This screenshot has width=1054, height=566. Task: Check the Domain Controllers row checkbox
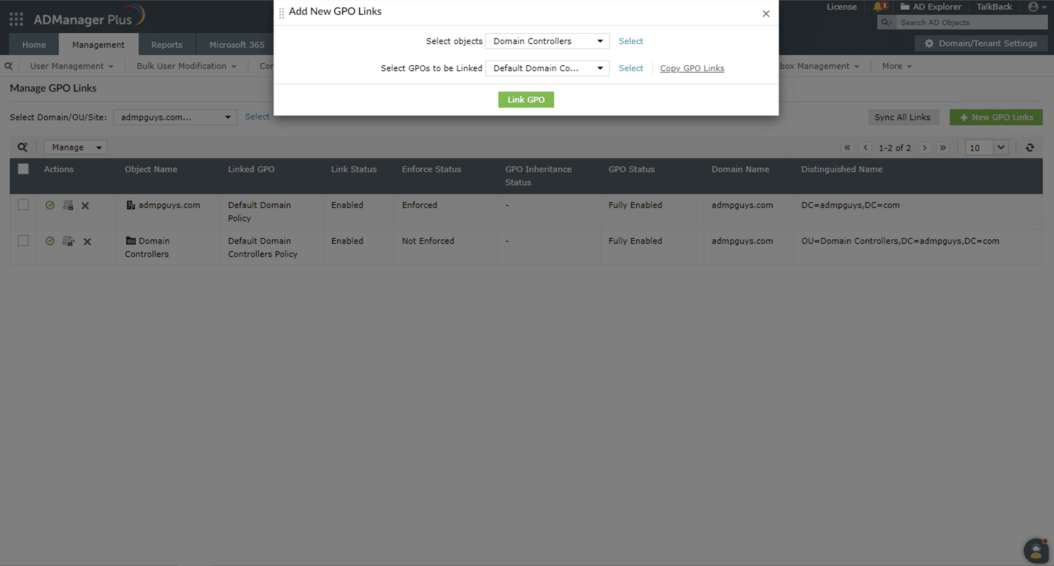(23, 241)
